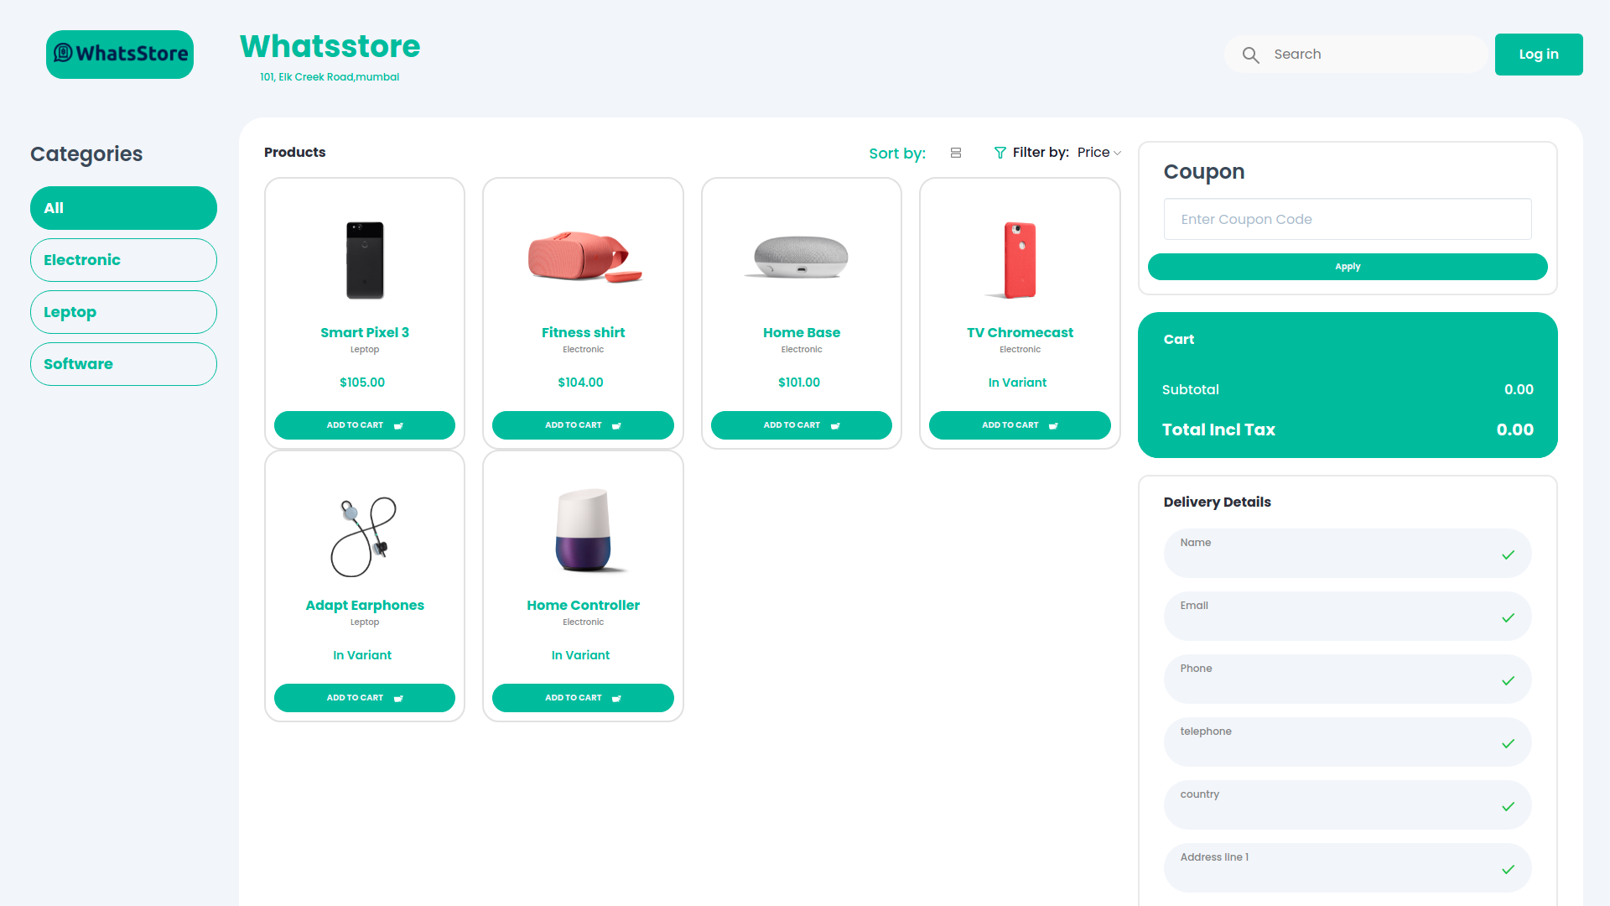Select the Software category

tap(123, 364)
